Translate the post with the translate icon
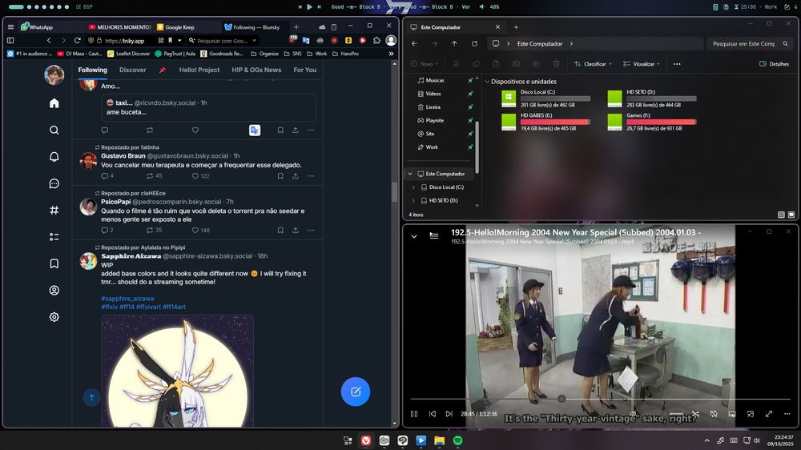 click(x=255, y=131)
